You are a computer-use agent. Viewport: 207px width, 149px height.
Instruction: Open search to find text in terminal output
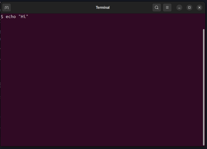(156, 7)
